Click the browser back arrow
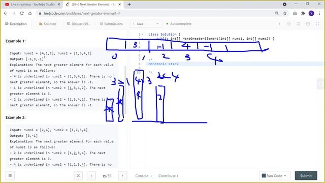 [x=6, y=13]
